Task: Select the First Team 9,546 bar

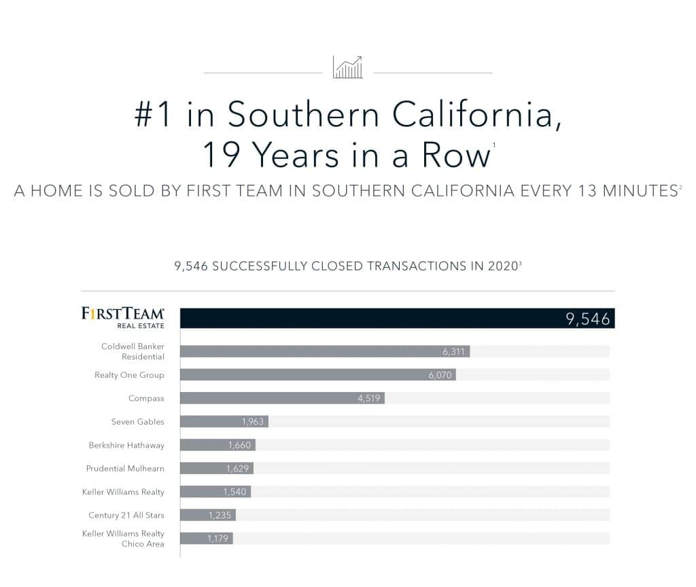Action: point(397,318)
